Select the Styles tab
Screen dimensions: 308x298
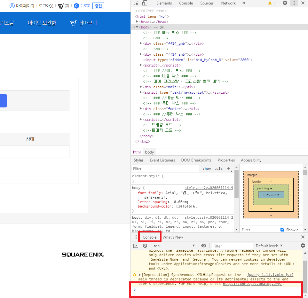(139, 160)
